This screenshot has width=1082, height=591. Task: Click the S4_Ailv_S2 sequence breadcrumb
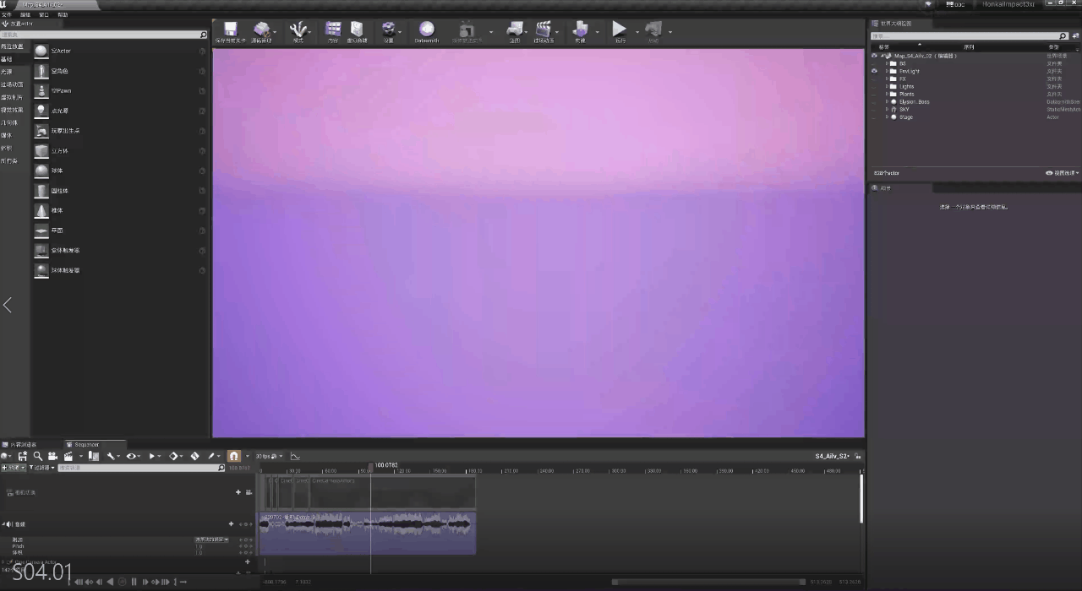(832, 456)
